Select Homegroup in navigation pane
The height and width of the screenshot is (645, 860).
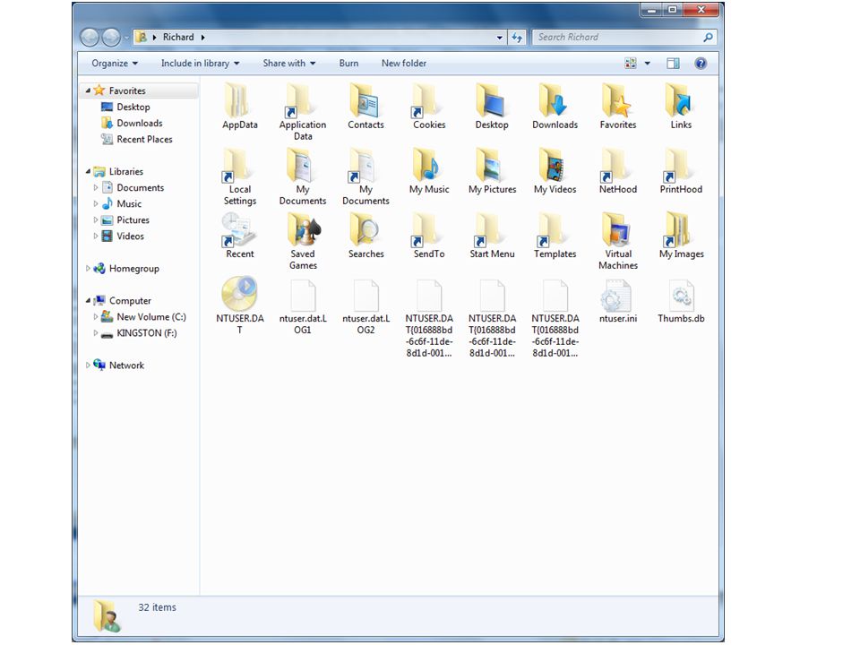click(x=133, y=268)
